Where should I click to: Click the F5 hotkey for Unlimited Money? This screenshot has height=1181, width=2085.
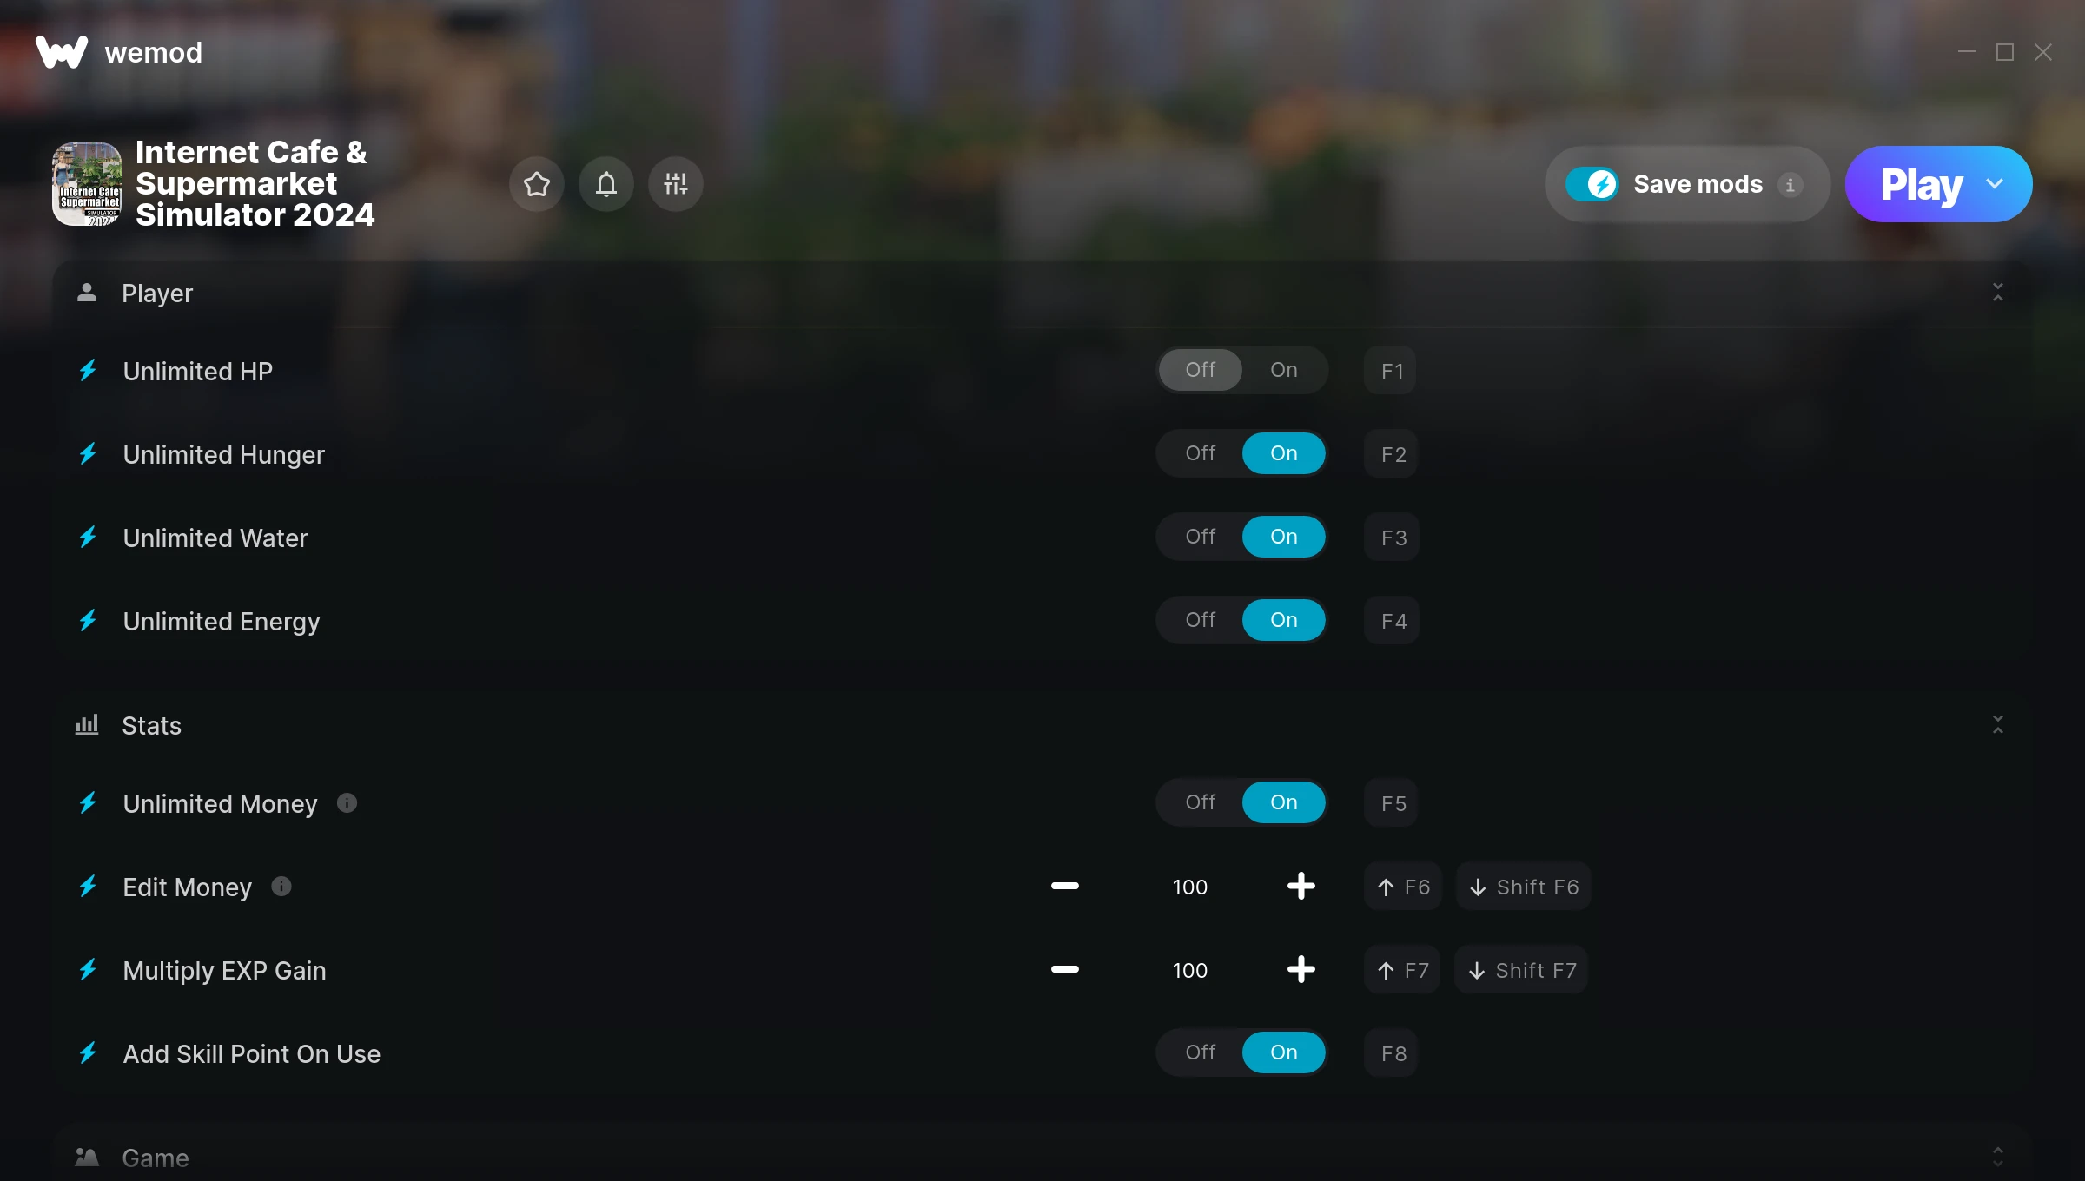[1393, 803]
